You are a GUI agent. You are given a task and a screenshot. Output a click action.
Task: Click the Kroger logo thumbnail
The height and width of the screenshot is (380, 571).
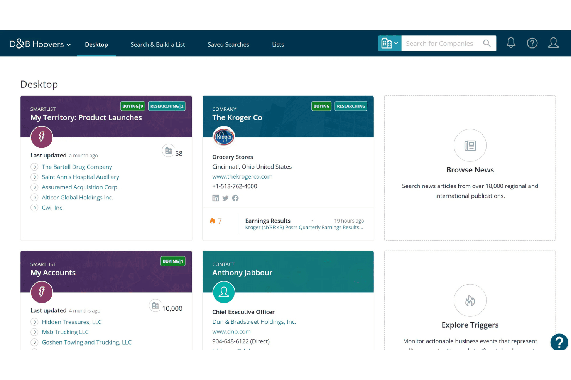[224, 137]
